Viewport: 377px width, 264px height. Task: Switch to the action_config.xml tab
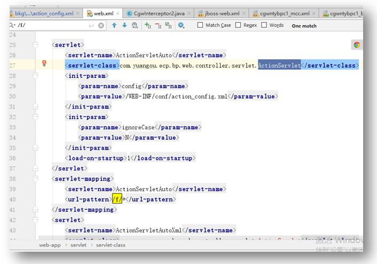[x=44, y=13]
